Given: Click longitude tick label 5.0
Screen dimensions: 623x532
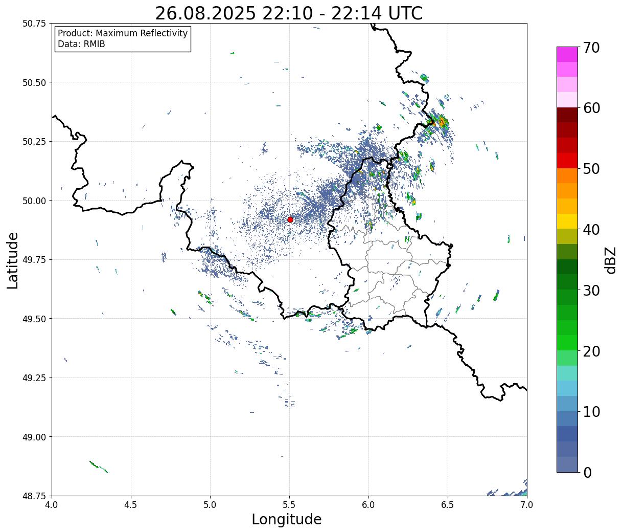Looking at the screenshot, I should [x=210, y=504].
